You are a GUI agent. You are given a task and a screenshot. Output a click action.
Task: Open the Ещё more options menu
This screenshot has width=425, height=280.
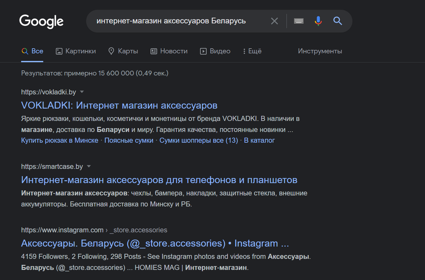click(252, 51)
